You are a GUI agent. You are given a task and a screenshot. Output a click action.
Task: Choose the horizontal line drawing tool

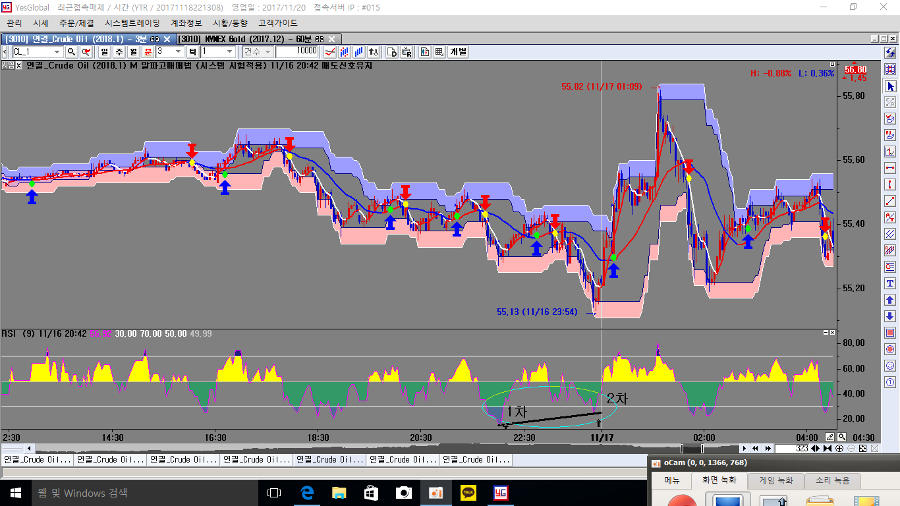890,168
